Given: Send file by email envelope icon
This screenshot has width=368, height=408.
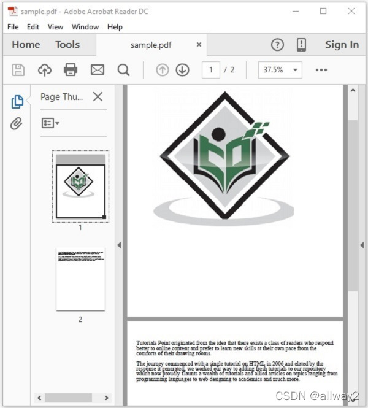Looking at the screenshot, I should 98,70.
